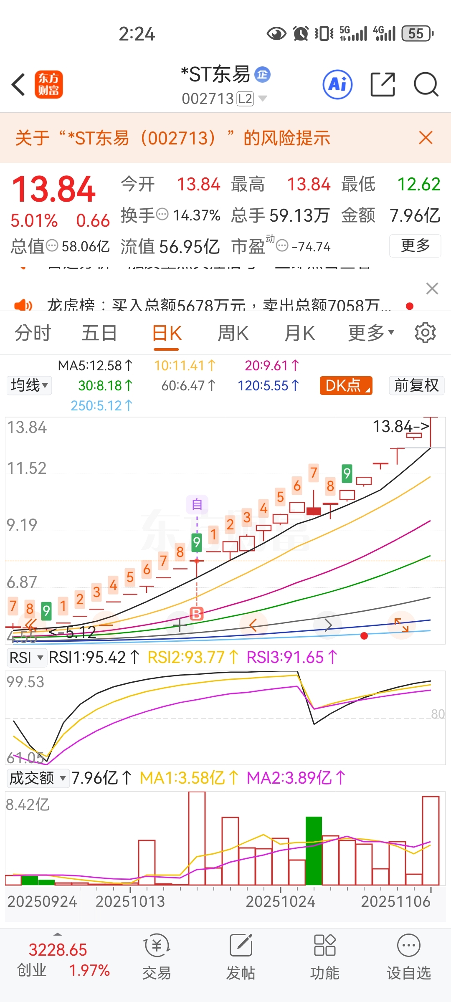Open the 龙虎榜 news headline
This screenshot has height=1002, width=451.
coord(219,305)
